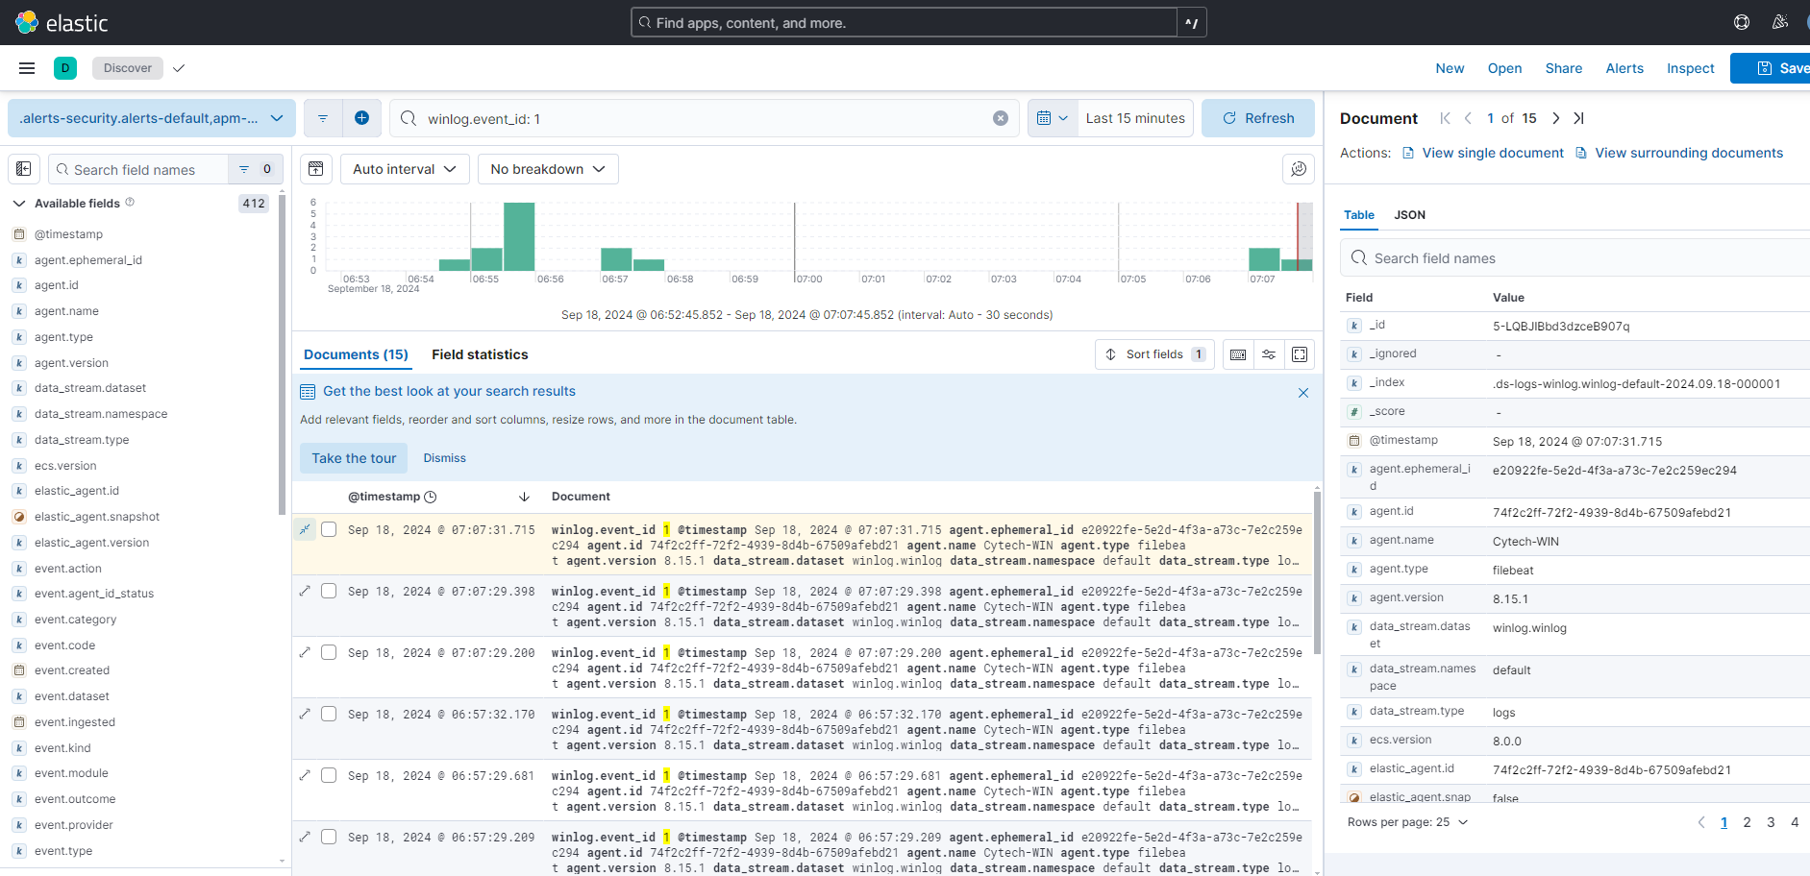This screenshot has width=1810, height=876.
Task: Toggle @timestamp column sort direction arrow
Action: [x=524, y=497]
